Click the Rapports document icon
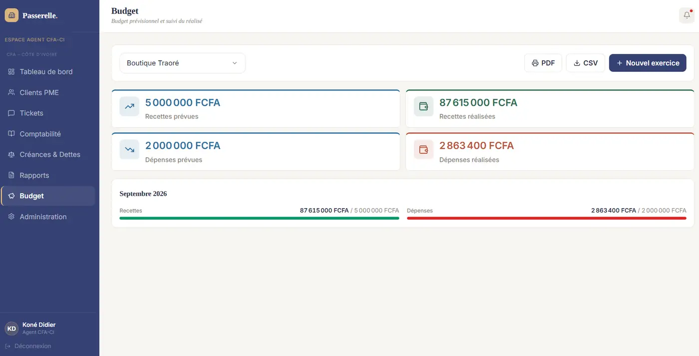The image size is (699, 356). [x=11, y=175]
